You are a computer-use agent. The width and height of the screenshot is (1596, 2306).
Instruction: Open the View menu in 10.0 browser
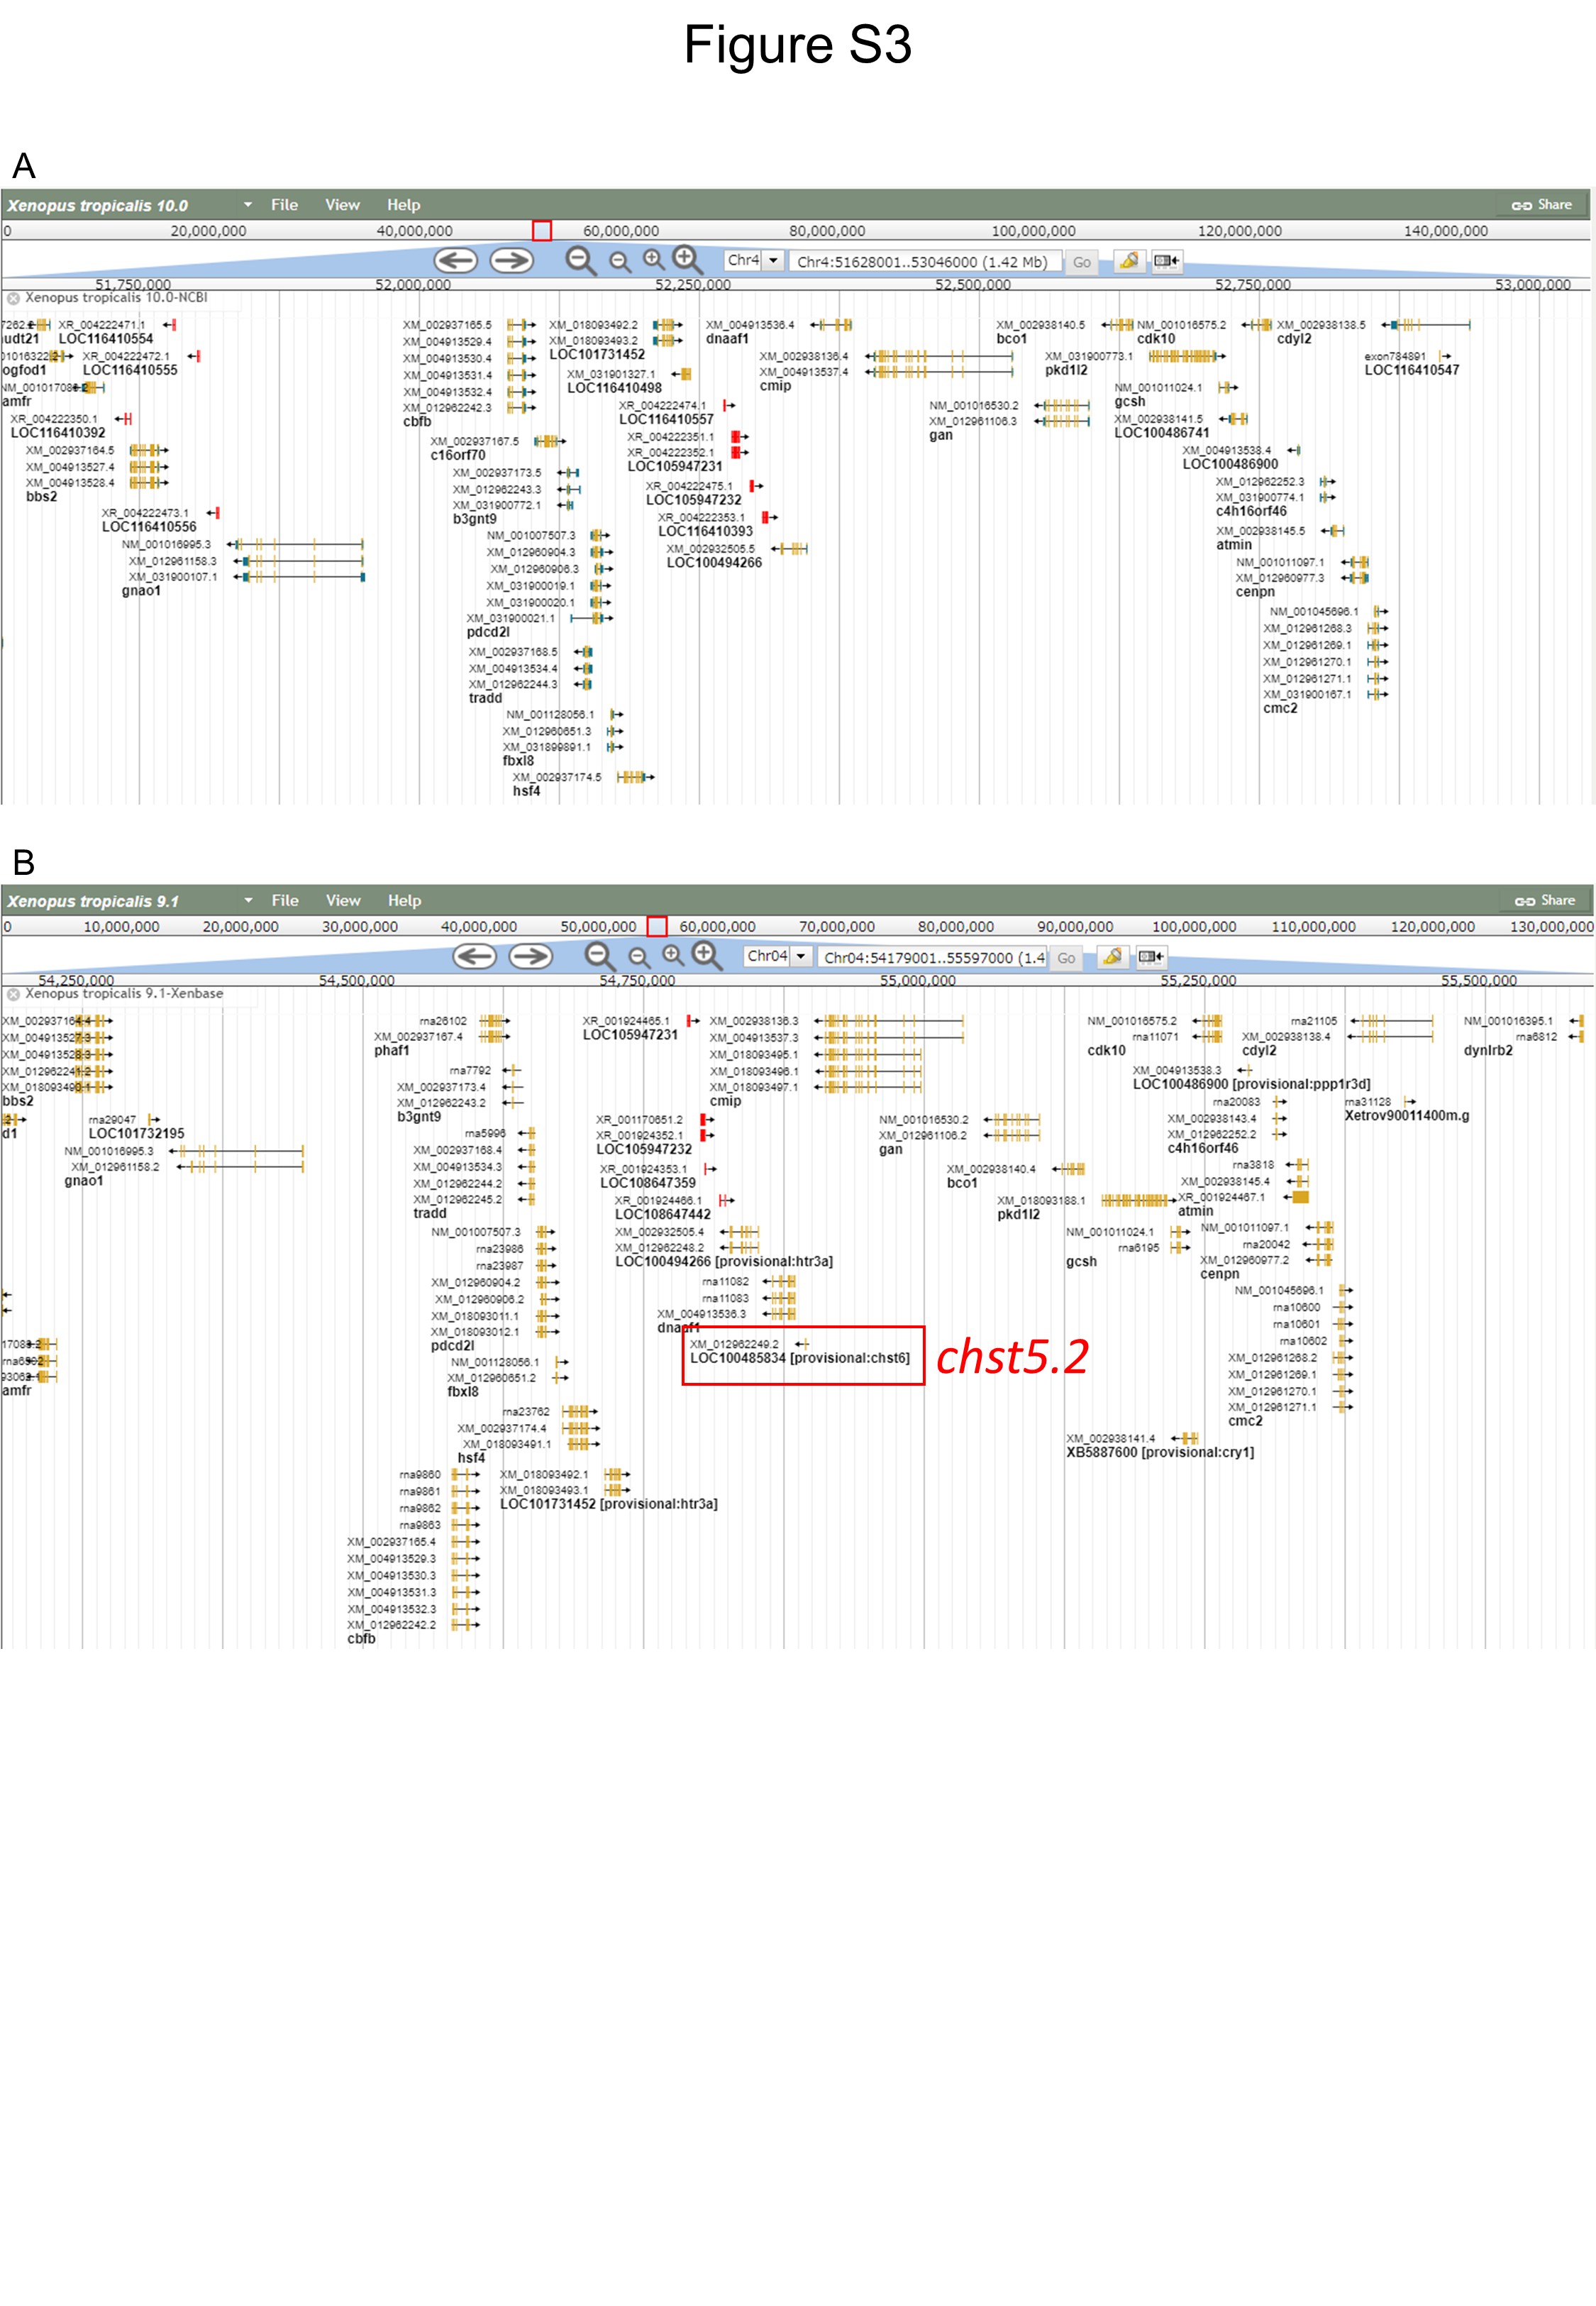(x=342, y=205)
